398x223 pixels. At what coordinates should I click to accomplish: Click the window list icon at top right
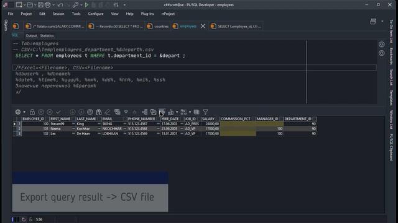pos(373,22)
